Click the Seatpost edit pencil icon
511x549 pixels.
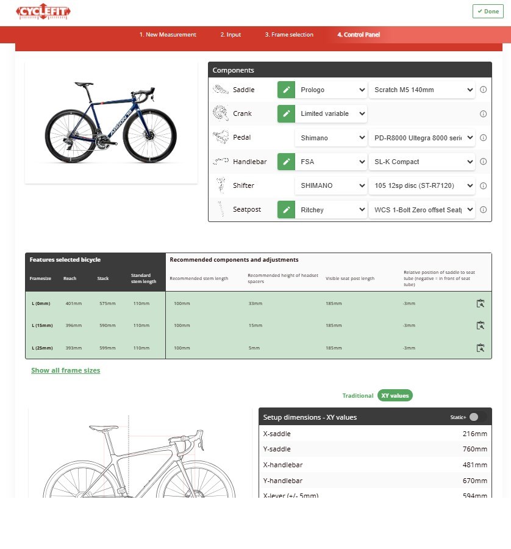(x=286, y=210)
